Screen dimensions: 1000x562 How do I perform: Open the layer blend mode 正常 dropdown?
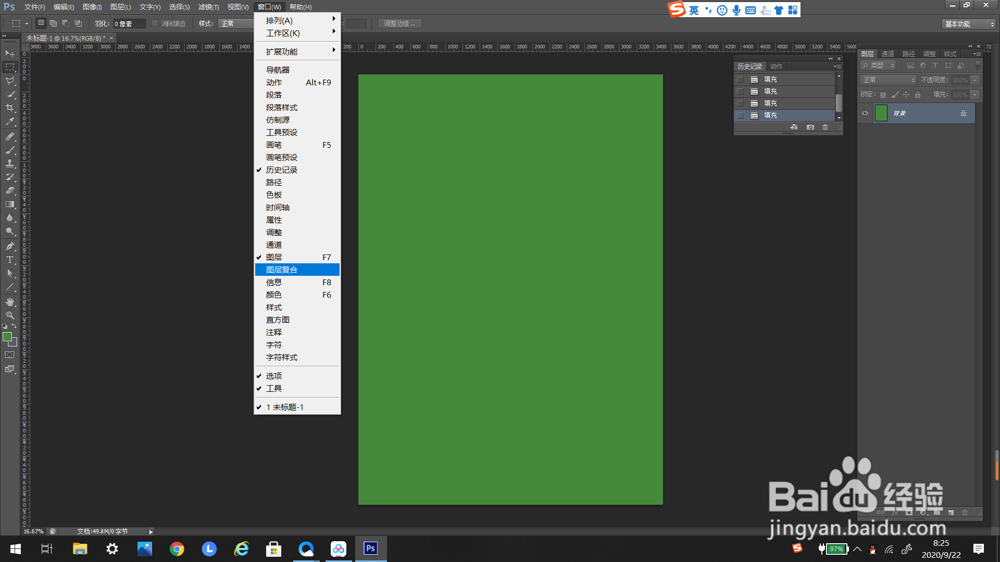tap(888, 80)
